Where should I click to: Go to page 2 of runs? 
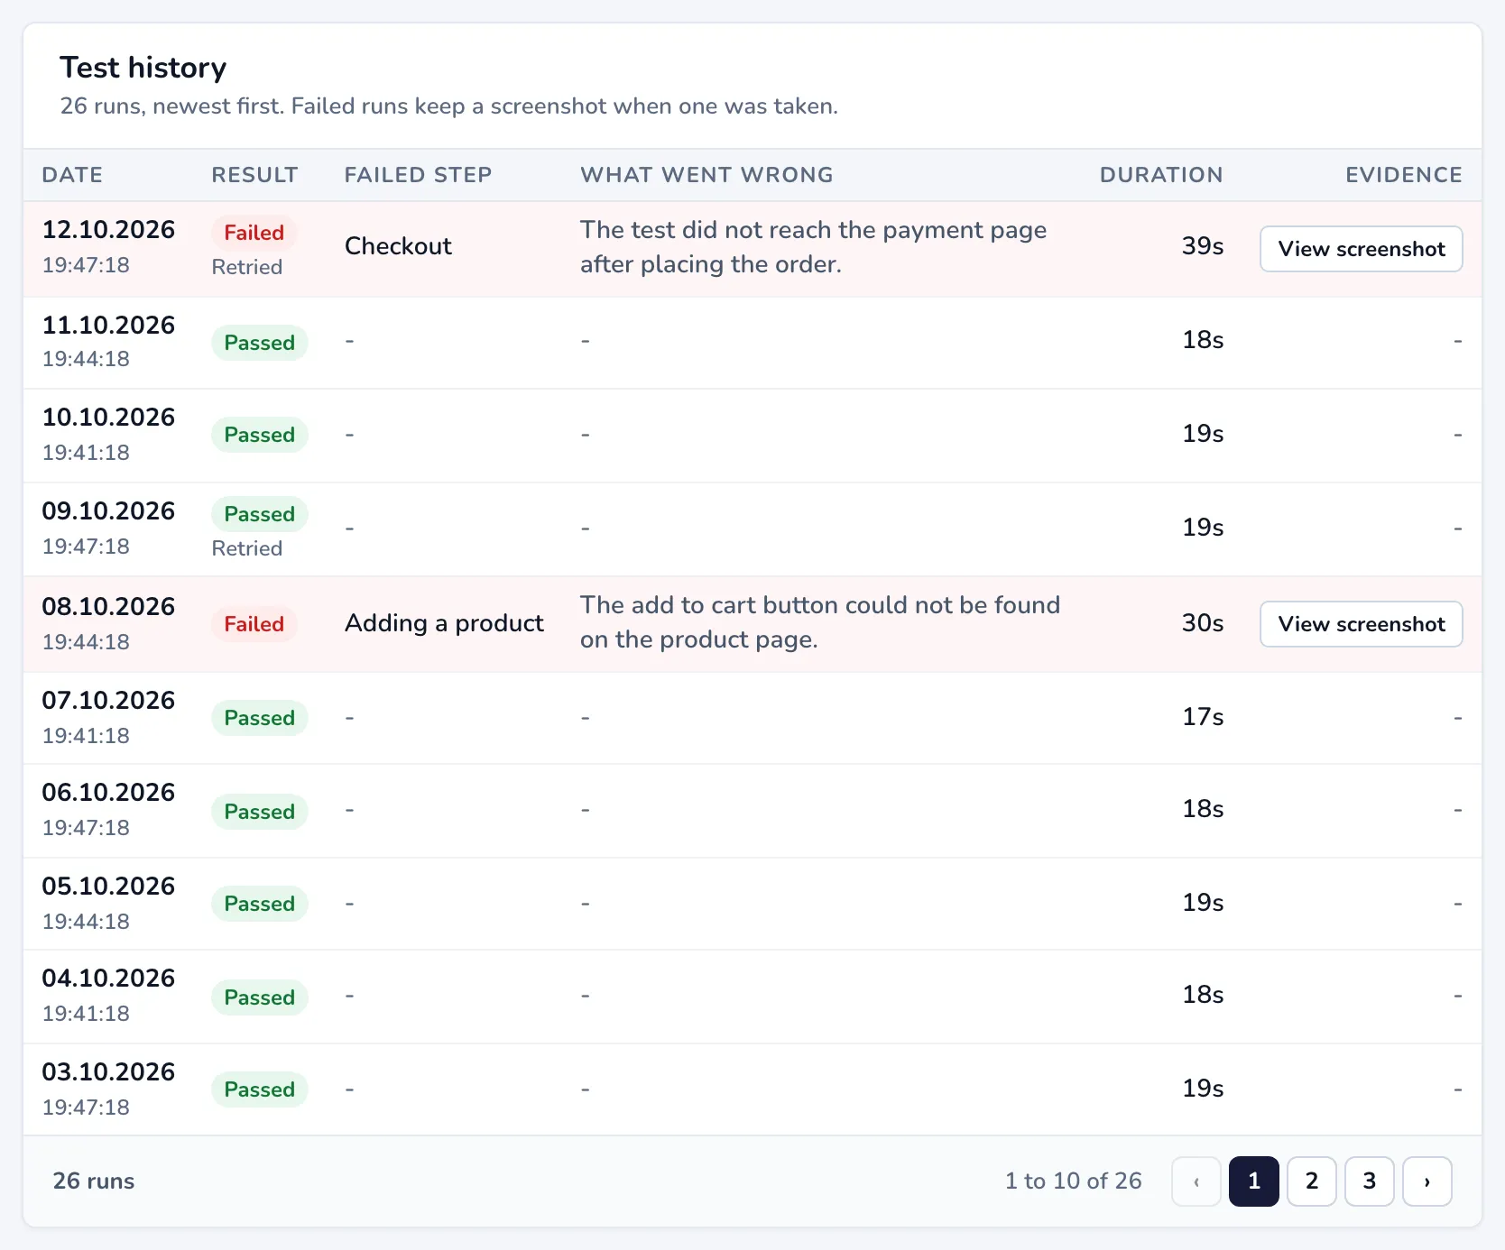click(x=1311, y=1181)
